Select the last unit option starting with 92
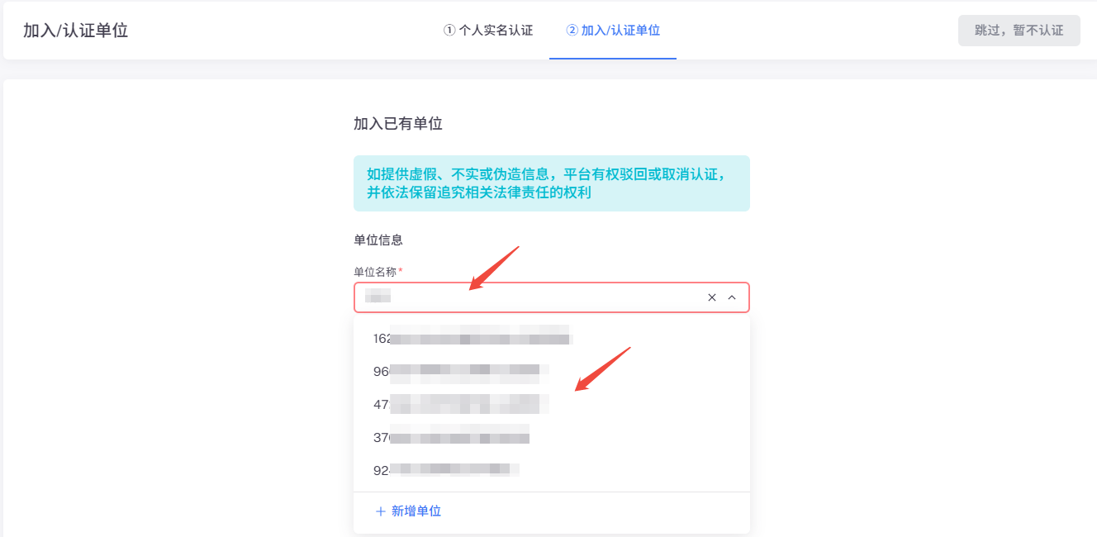The width and height of the screenshot is (1097, 537). click(x=552, y=470)
